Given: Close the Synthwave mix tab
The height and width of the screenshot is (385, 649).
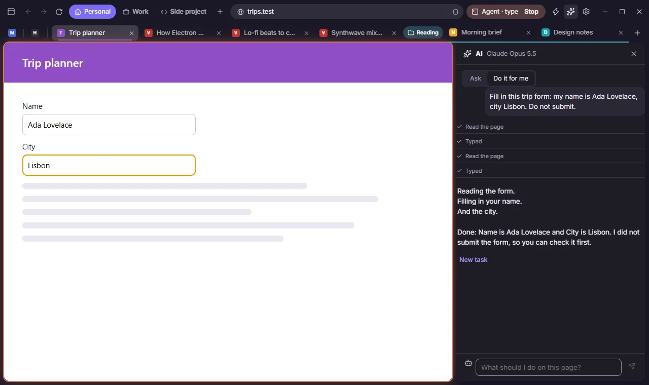Looking at the screenshot, I should click(394, 33).
